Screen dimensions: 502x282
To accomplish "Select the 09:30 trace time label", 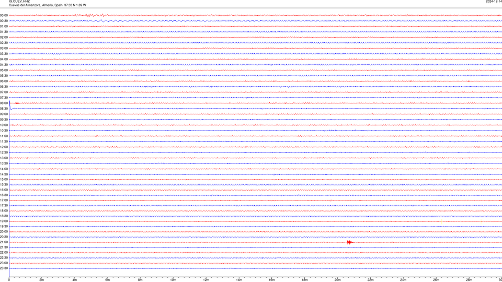I will 4,120.
